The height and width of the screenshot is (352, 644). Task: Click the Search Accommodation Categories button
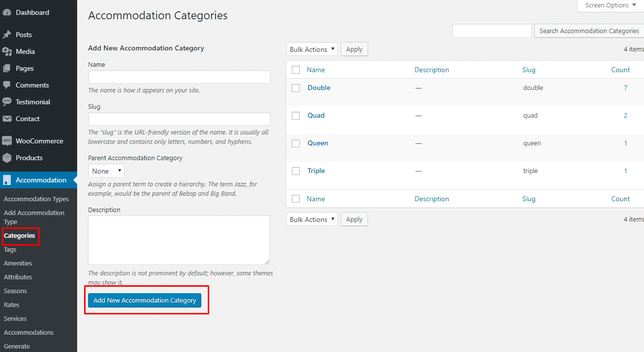(589, 31)
